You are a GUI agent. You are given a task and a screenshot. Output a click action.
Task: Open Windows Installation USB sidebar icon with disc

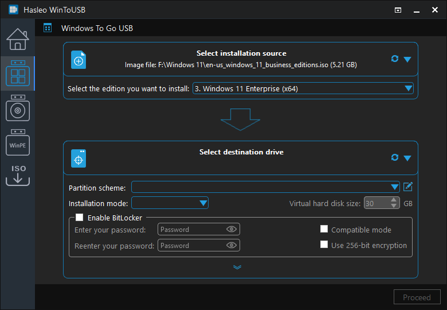[x=18, y=108]
